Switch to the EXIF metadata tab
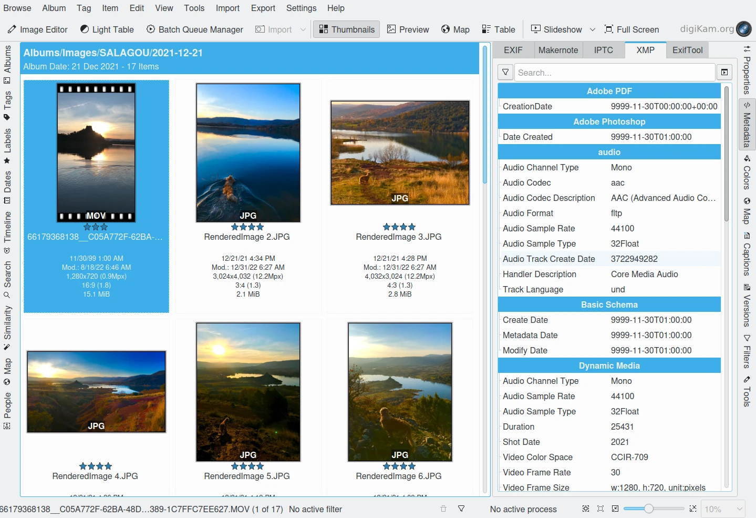 [x=513, y=50]
